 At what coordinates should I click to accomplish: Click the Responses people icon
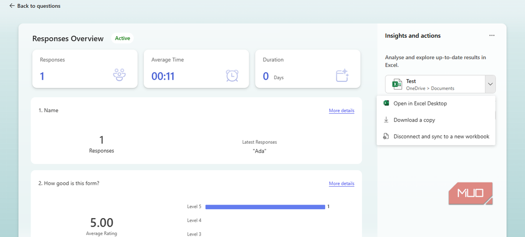(119, 75)
